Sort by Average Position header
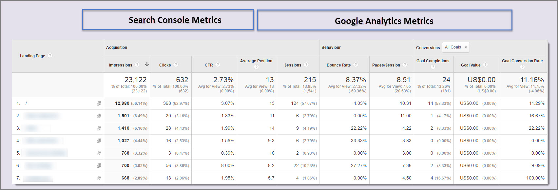The width and height of the screenshot is (558, 190). click(x=256, y=61)
